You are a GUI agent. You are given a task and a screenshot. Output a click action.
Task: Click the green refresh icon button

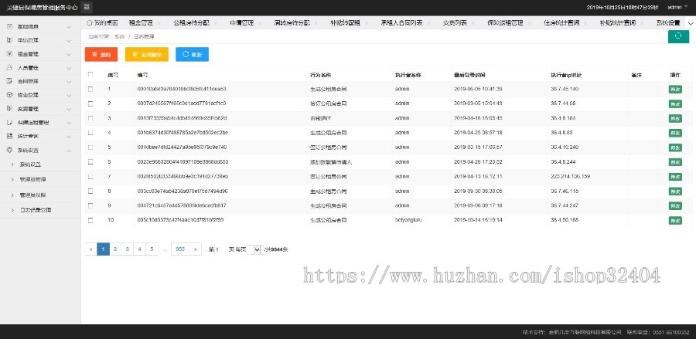pos(678,36)
